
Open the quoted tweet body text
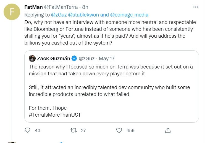tap(111, 87)
